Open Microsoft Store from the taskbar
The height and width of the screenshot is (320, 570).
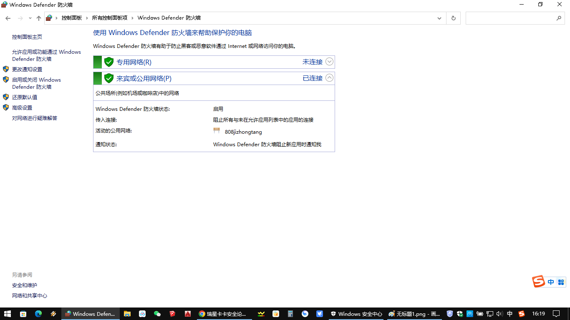coord(23,314)
